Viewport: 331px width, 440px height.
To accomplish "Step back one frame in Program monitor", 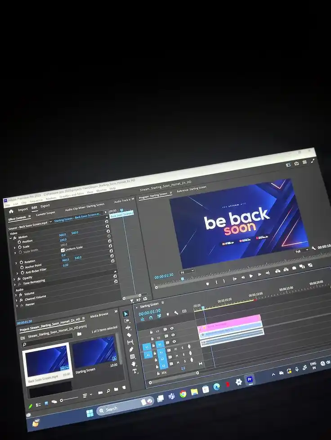I will (x=243, y=277).
